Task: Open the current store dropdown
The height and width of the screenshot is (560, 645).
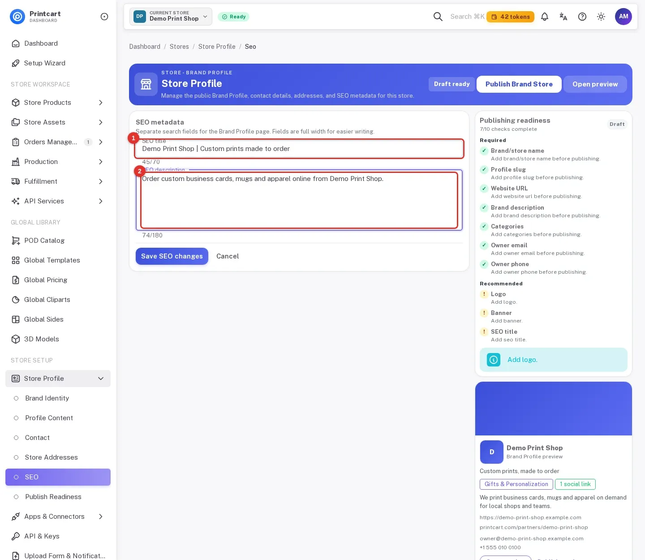Action: [x=171, y=17]
